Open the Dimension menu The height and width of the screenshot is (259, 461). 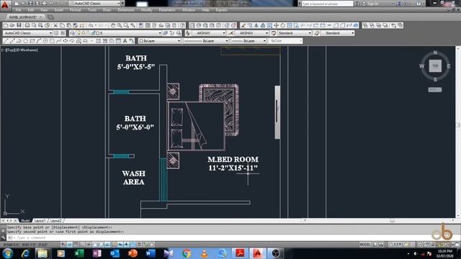click(x=126, y=10)
